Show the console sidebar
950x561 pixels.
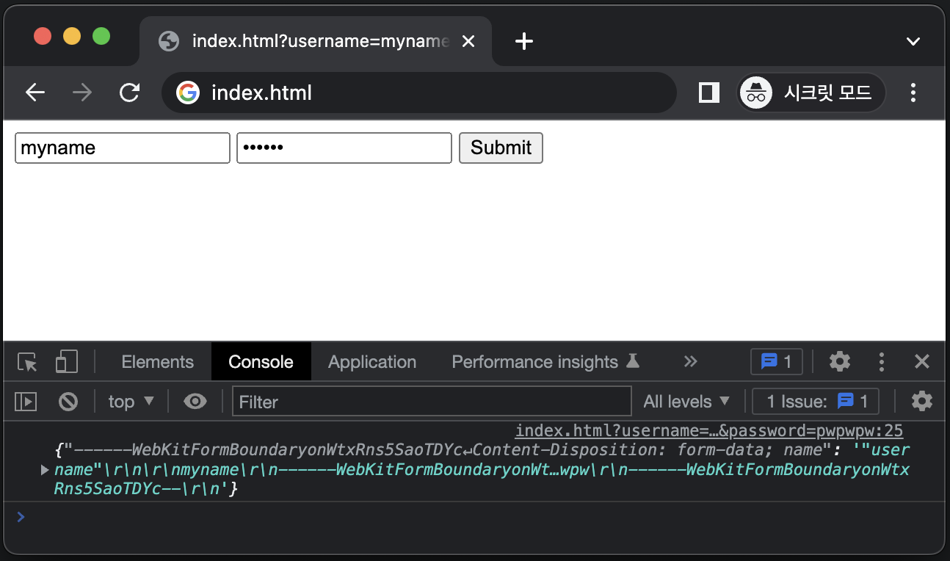26,402
